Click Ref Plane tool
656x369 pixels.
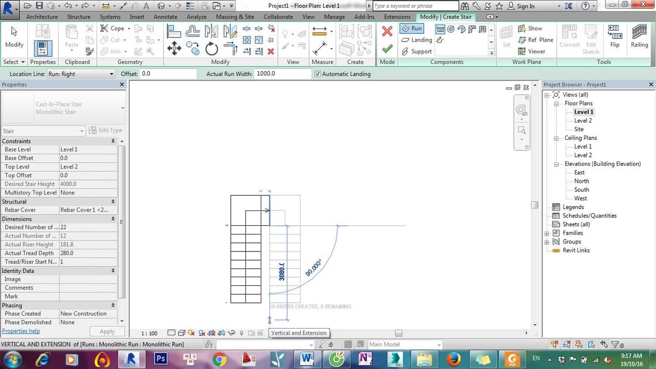click(x=535, y=40)
